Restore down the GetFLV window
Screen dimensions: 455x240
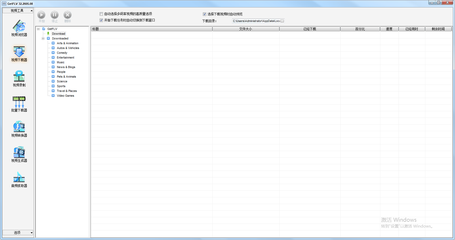tap(439, 2)
